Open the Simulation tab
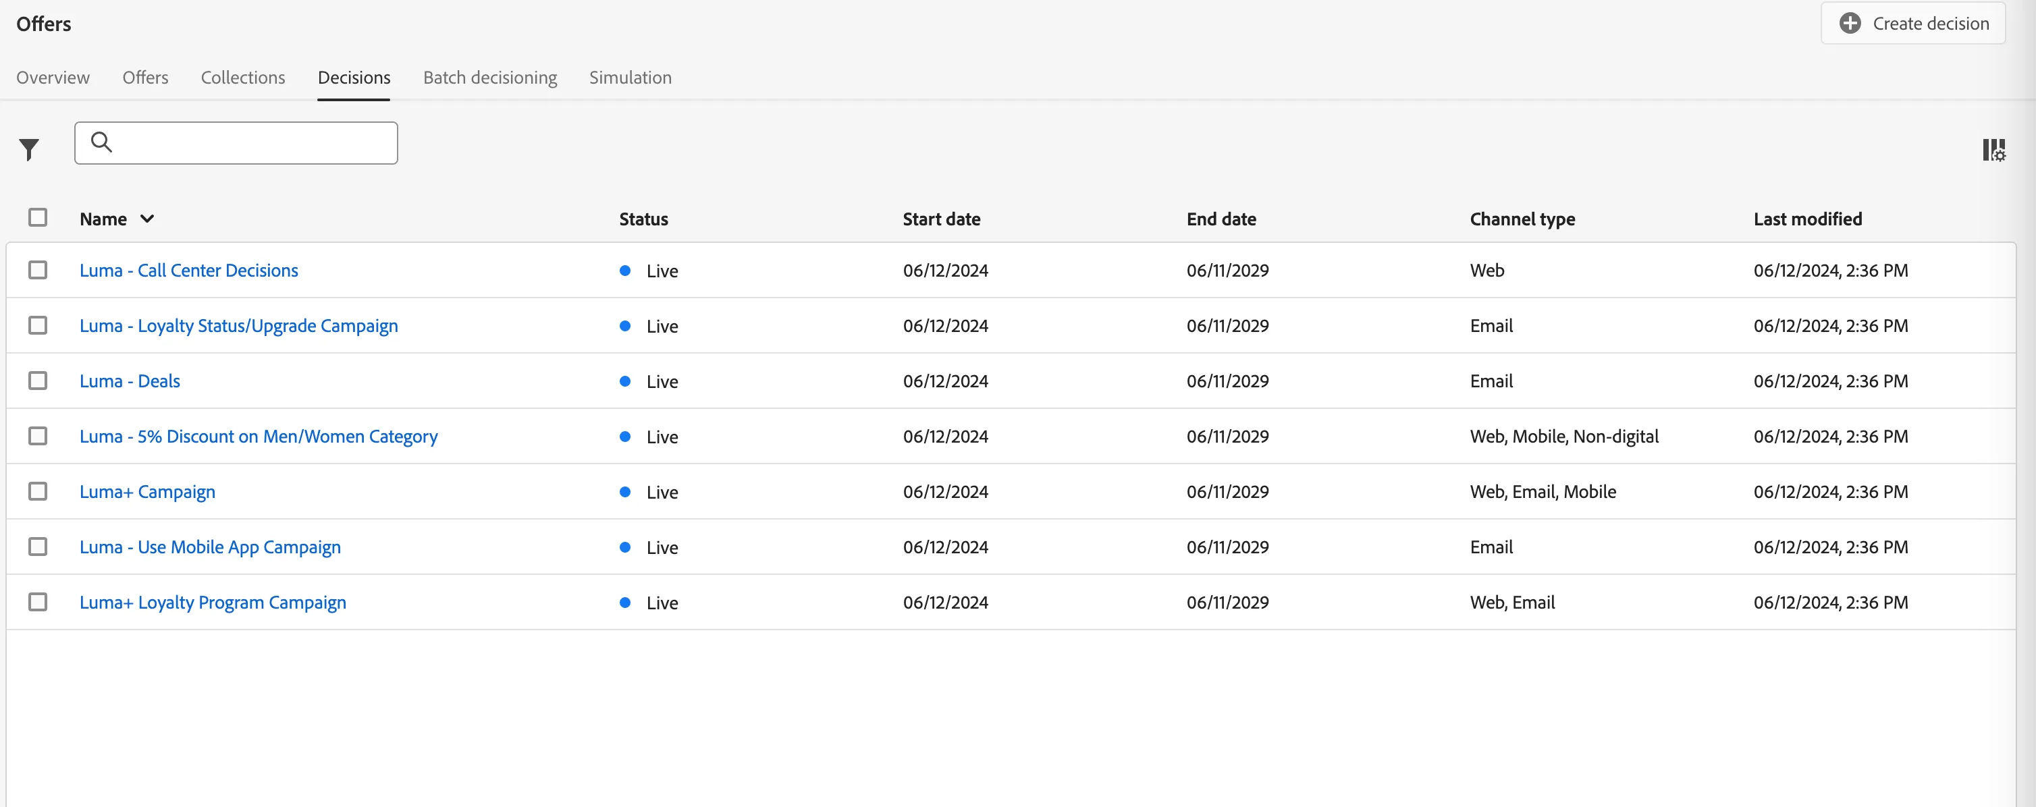 pyautogui.click(x=630, y=78)
